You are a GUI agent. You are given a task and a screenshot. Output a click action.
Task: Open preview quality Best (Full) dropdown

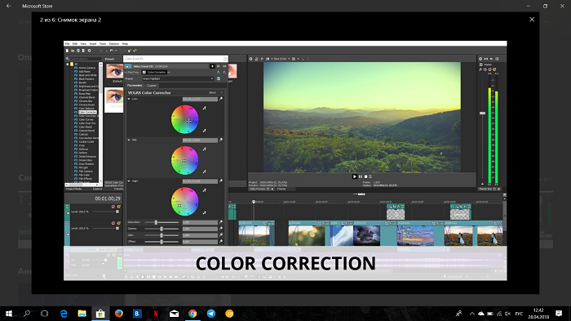(282, 59)
